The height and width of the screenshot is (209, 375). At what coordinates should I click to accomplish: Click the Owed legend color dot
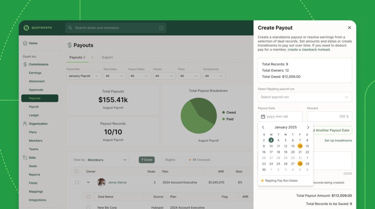[223, 112]
